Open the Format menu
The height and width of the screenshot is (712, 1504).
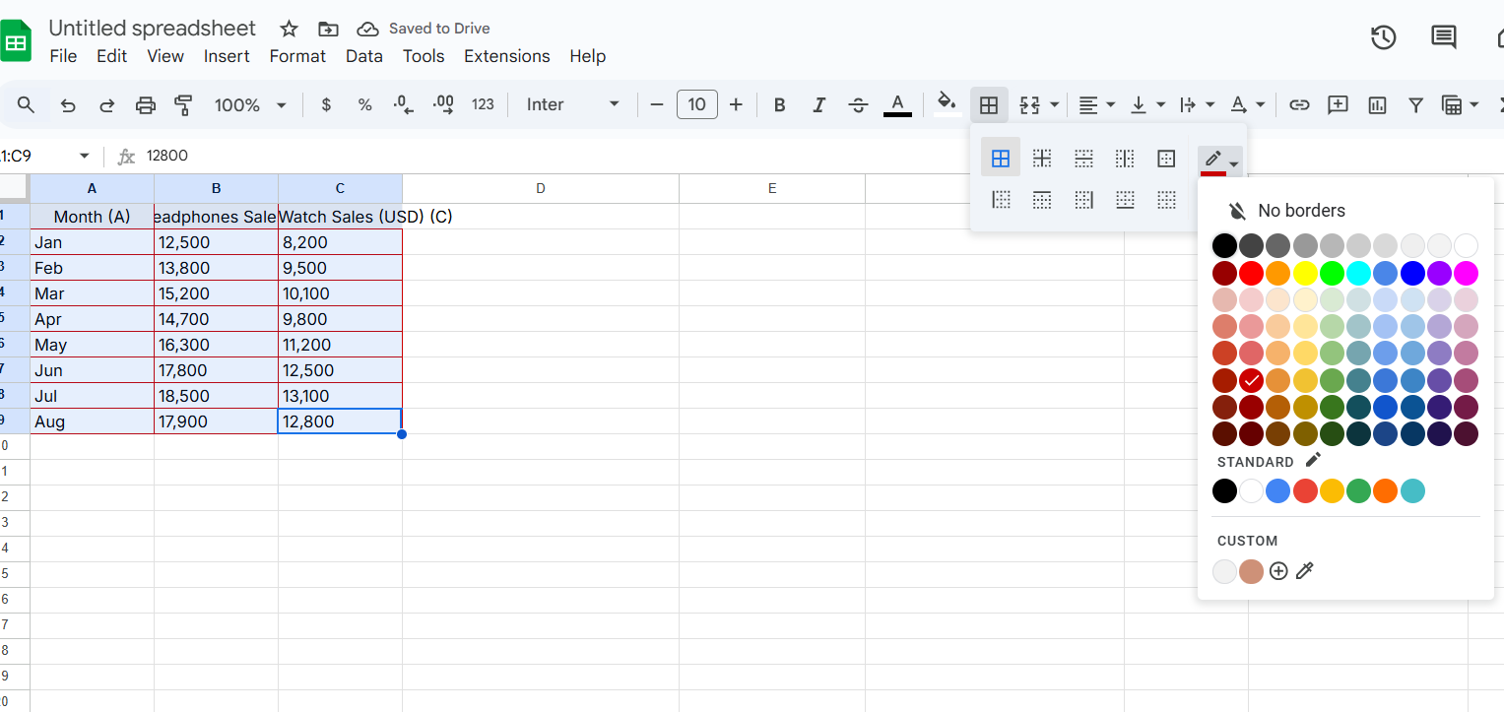pos(297,56)
